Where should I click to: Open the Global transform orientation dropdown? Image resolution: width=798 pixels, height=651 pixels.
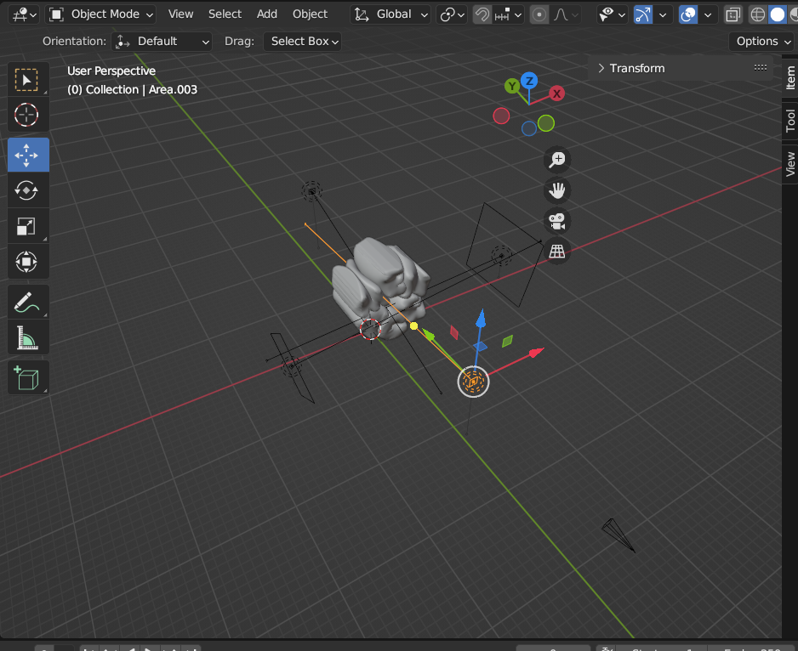point(390,14)
